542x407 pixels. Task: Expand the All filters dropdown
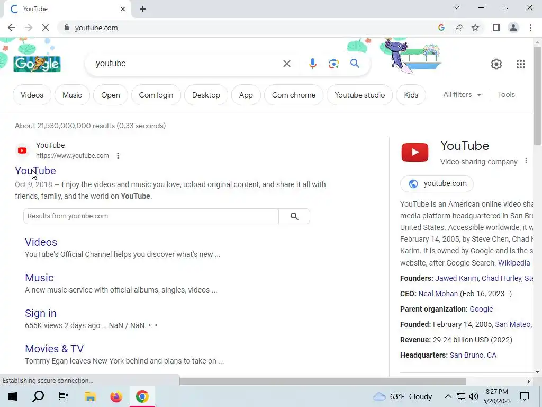click(x=462, y=94)
